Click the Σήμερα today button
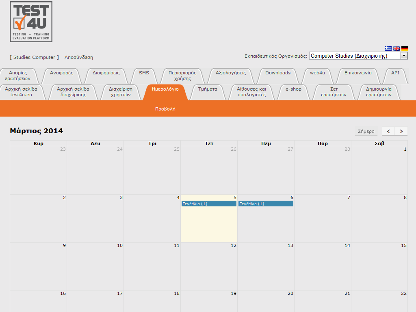 [x=366, y=131]
